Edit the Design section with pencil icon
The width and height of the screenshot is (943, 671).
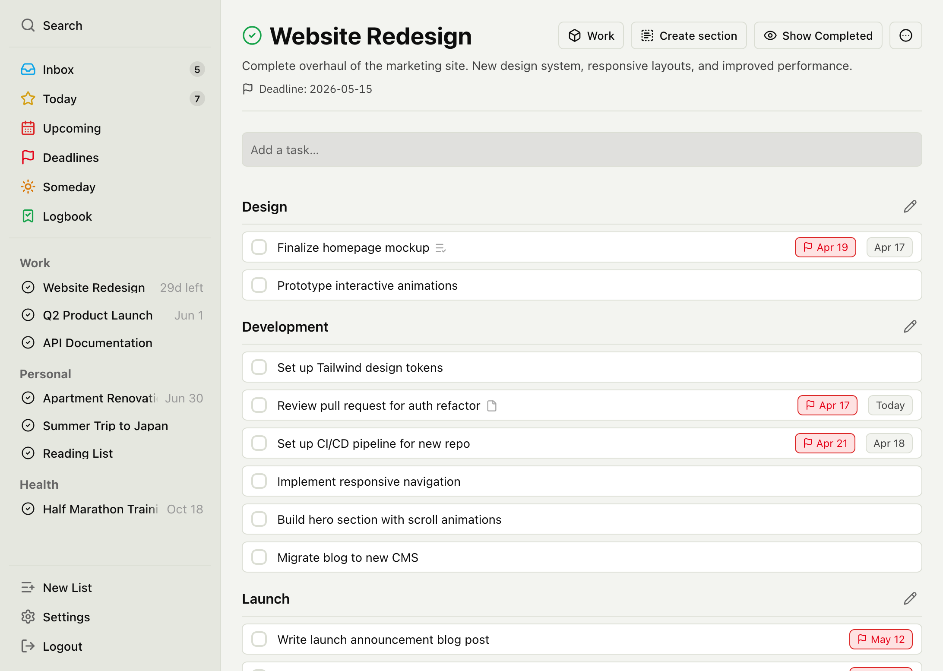point(910,207)
